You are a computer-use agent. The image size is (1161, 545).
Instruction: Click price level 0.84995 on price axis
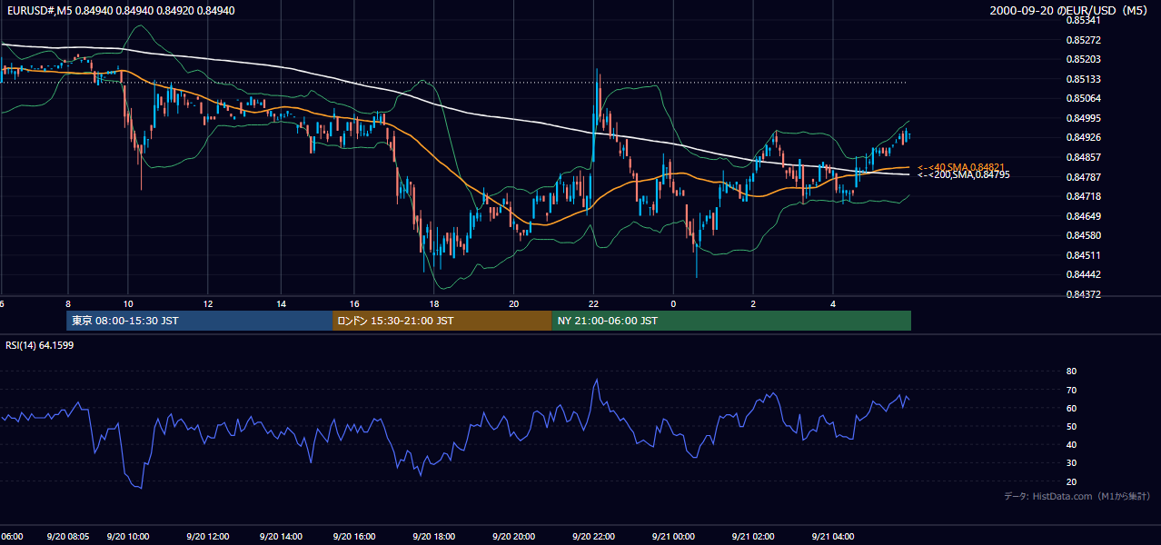(1083, 118)
